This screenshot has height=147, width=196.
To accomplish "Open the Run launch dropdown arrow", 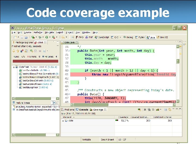I will point(50,37).
